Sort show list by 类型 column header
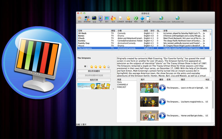This screenshot has width=222, height=139. click(x=113, y=31)
